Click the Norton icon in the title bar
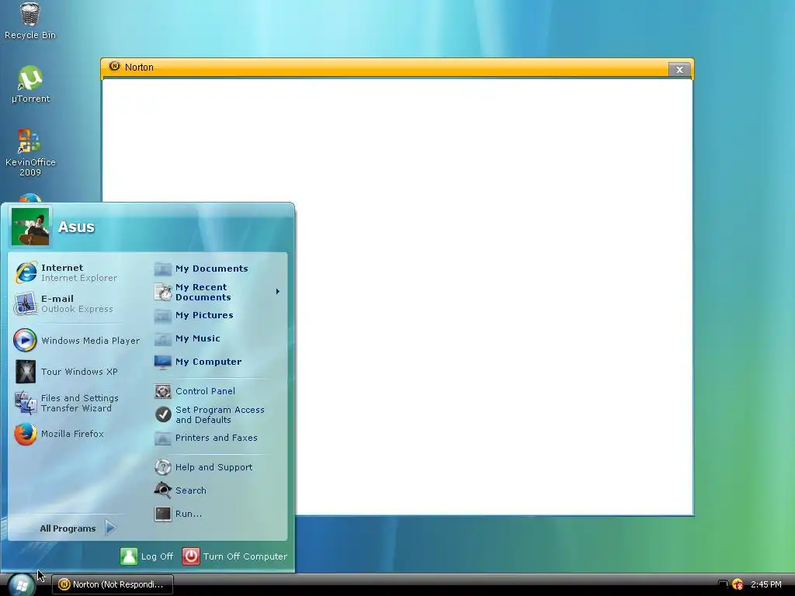Image resolution: width=795 pixels, height=596 pixels. [x=115, y=67]
